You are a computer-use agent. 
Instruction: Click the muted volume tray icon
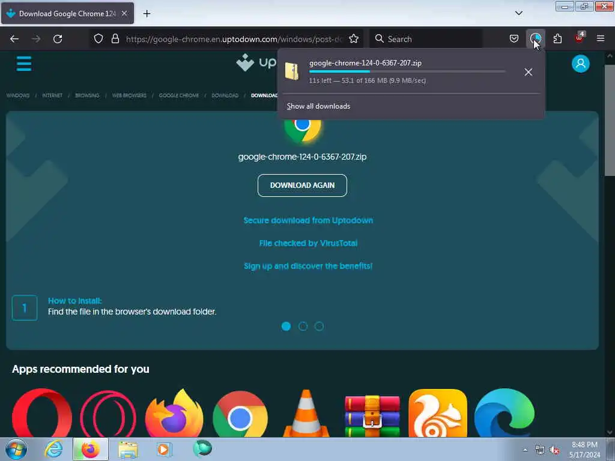pyautogui.click(x=554, y=450)
